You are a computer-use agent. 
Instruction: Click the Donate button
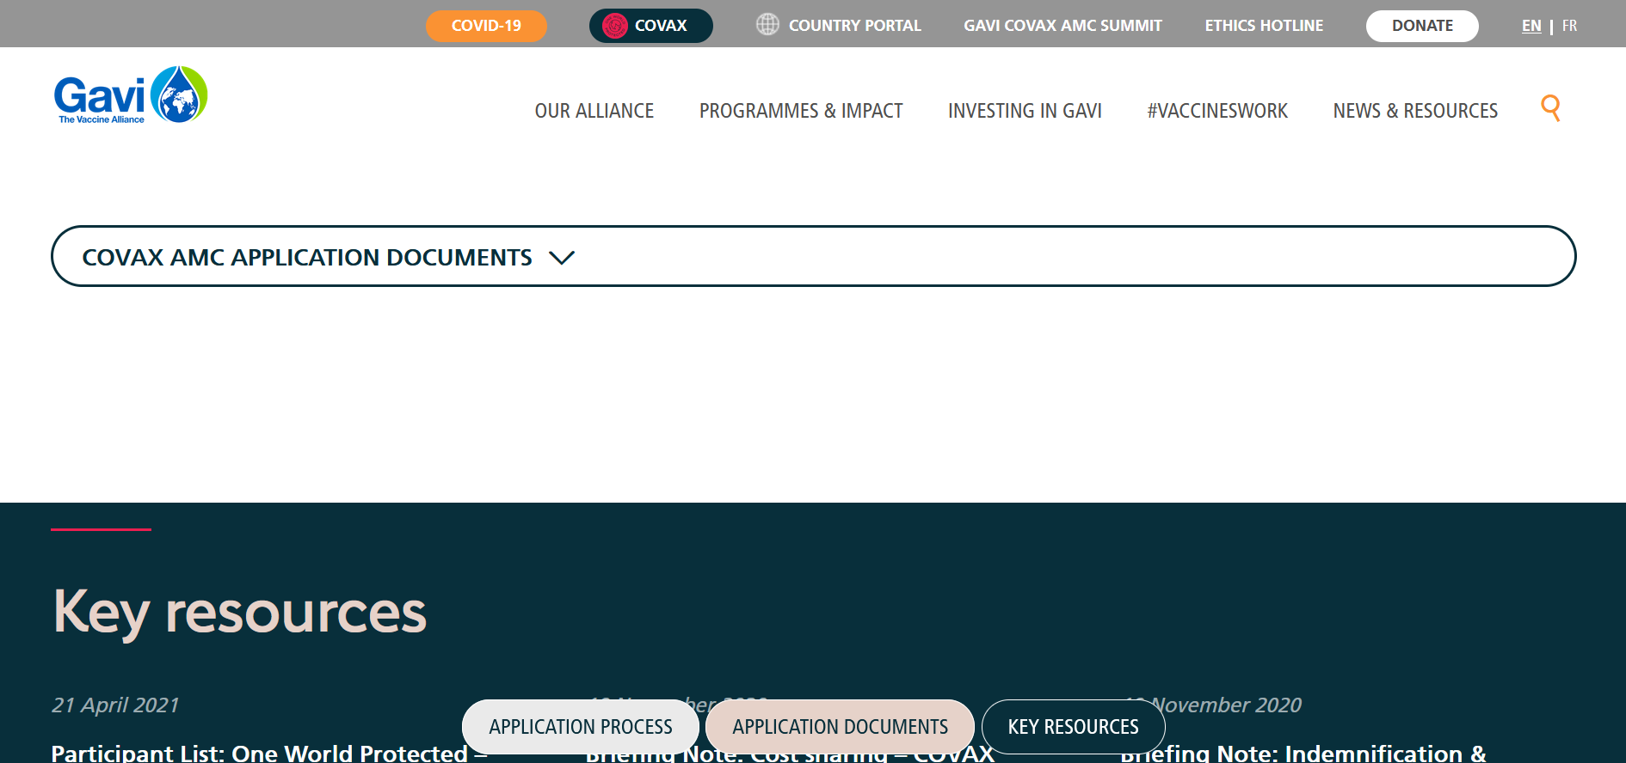(1422, 26)
